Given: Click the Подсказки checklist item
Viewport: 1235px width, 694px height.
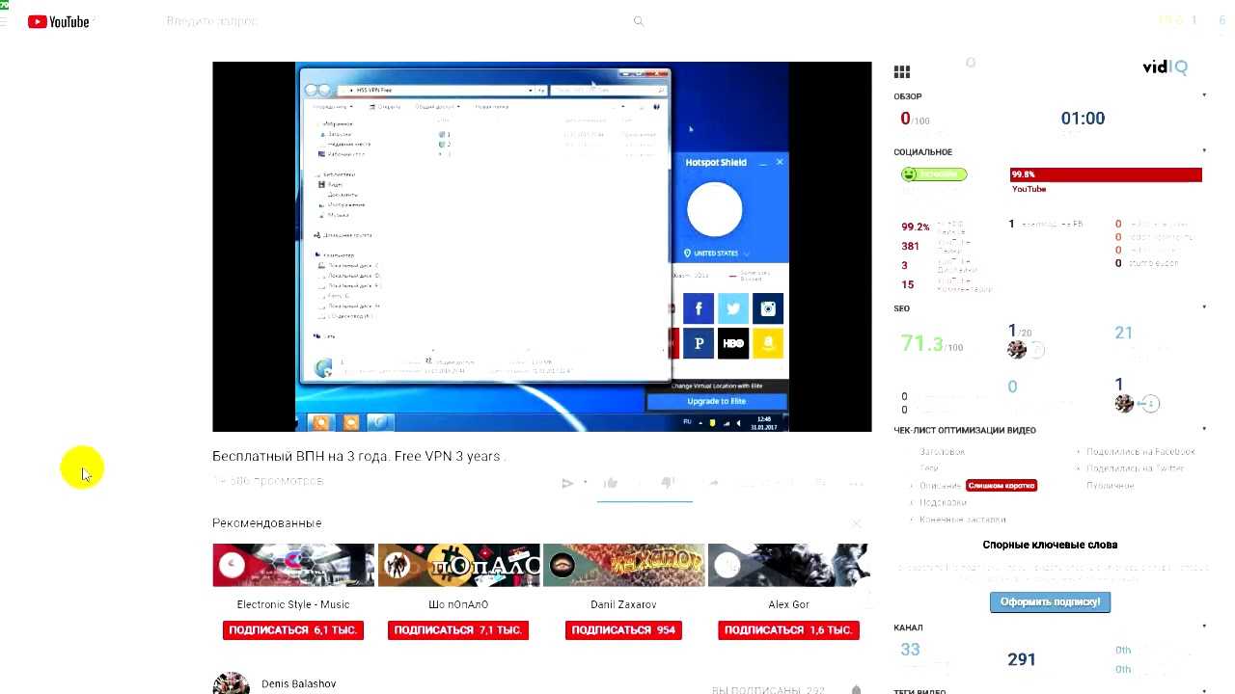Looking at the screenshot, I should click(x=943, y=502).
